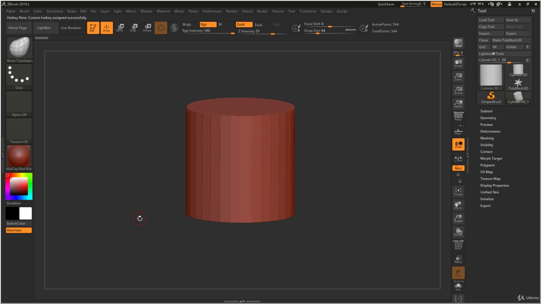
Task: Open the Zplugin menu
Action: [326, 11]
